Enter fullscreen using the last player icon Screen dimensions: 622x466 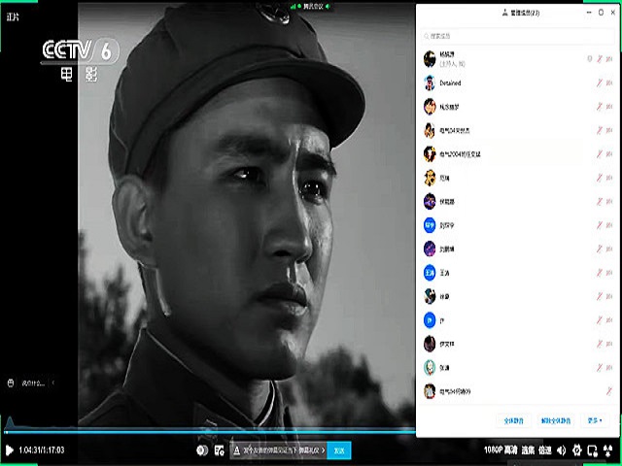607,450
